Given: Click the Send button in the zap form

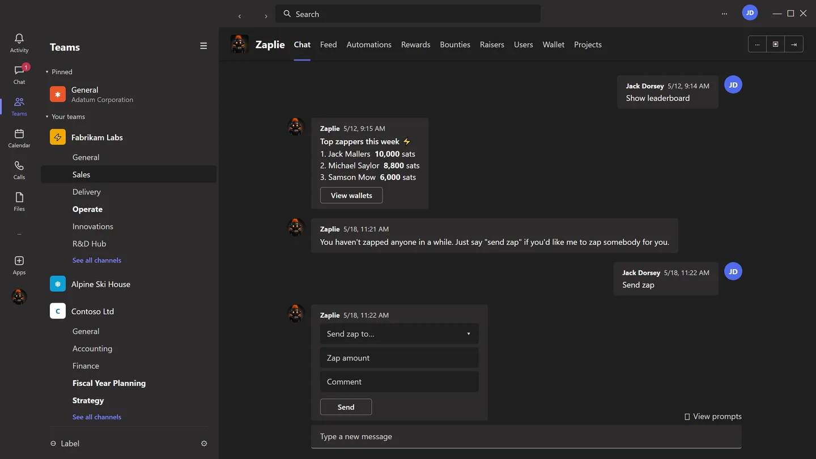Looking at the screenshot, I should [346, 407].
